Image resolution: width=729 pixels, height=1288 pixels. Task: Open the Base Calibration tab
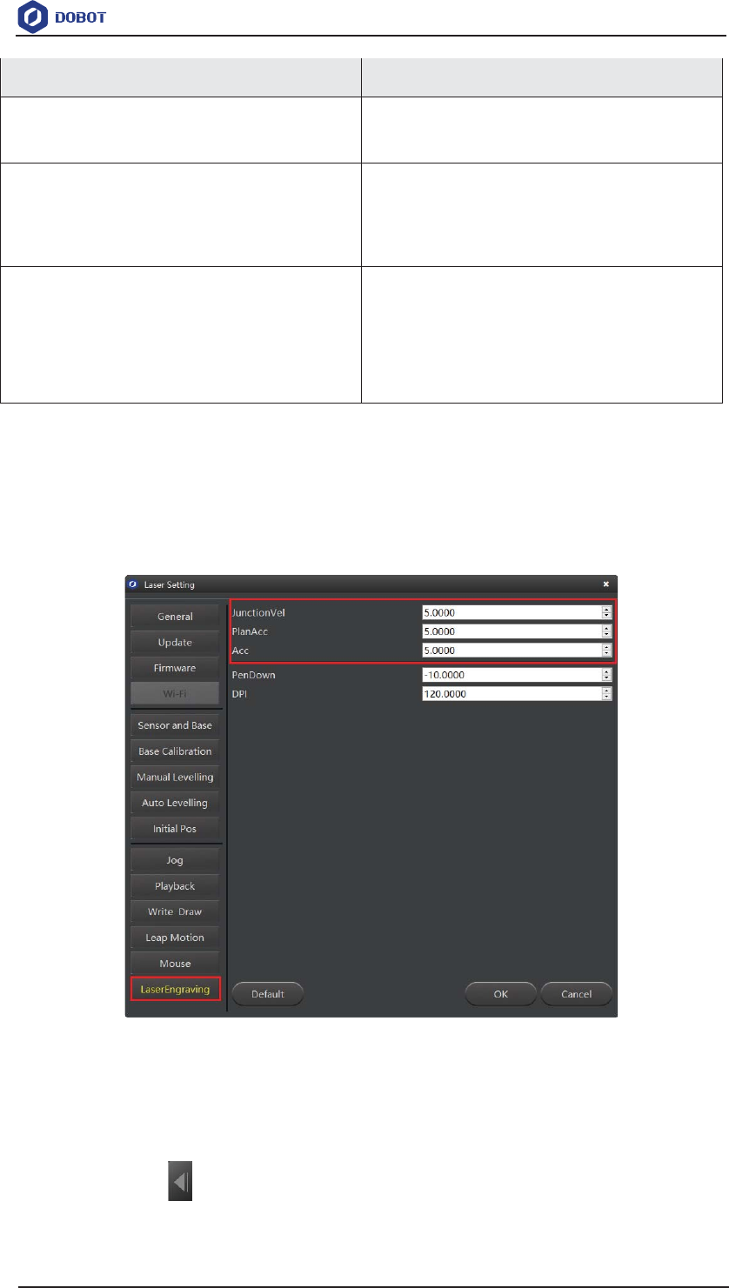coord(175,751)
